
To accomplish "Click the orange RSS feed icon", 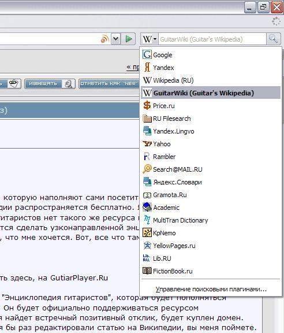I will pos(105,39).
